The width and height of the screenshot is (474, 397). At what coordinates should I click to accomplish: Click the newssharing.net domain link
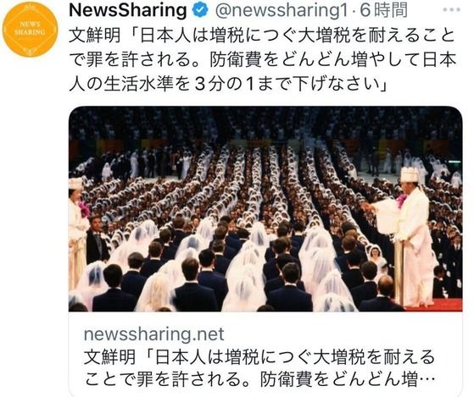(x=153, y=334)
